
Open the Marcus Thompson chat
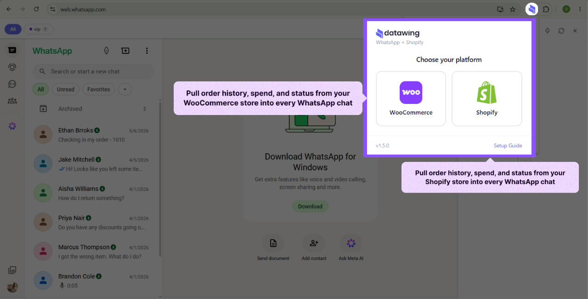[93, 252]
